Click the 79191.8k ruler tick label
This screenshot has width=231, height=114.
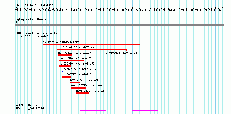coord(201,10)
